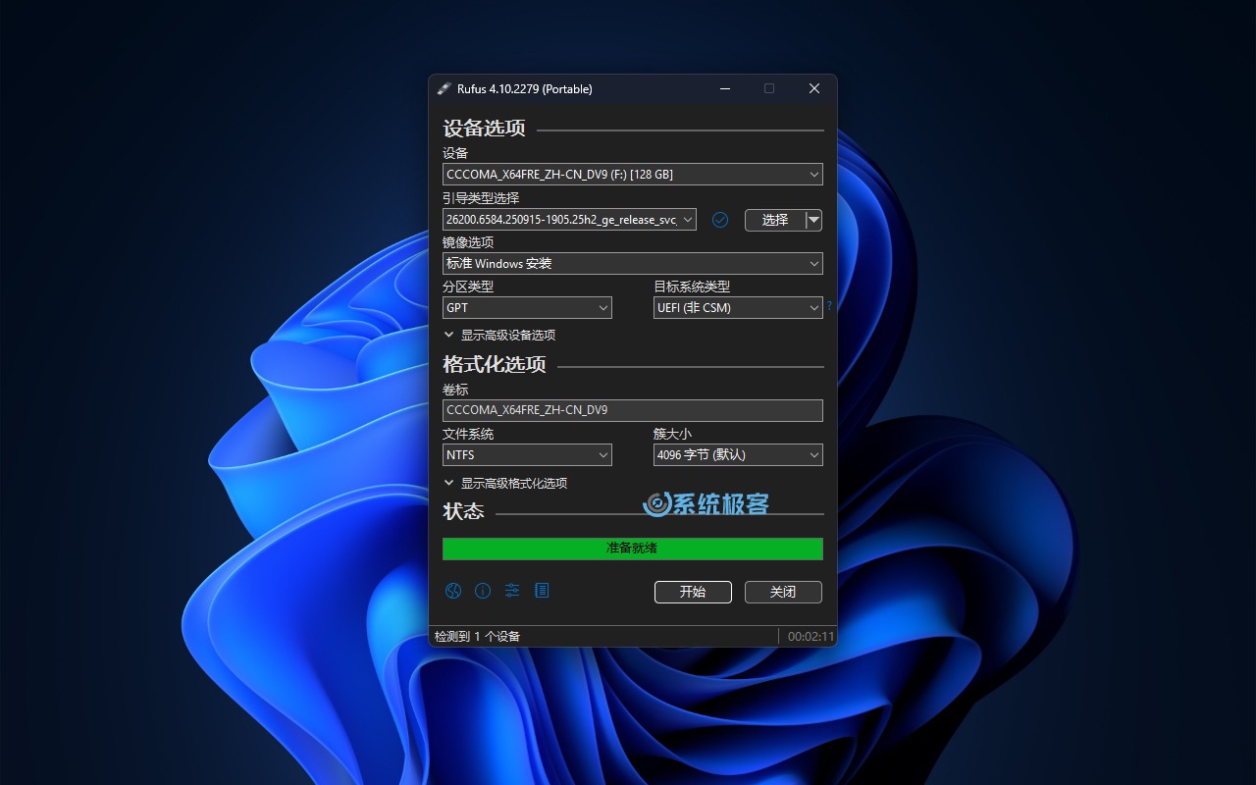Open the arrow dropdown beside 选择 button

point(812,220)
